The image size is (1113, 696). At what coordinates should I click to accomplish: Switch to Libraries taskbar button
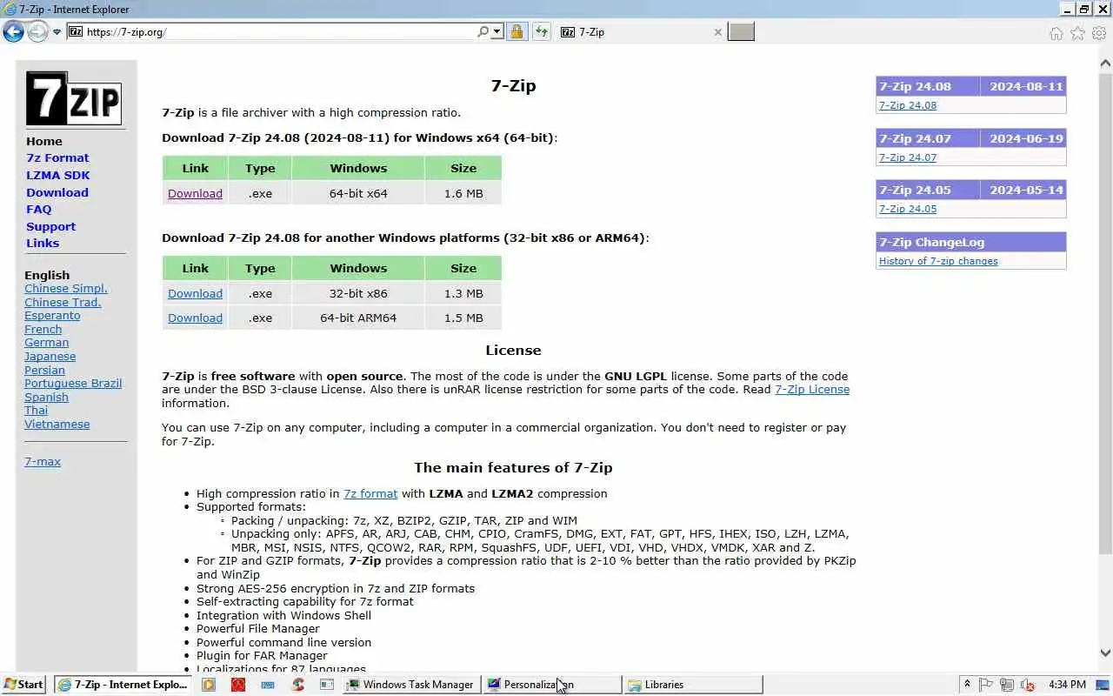pyautogui.click(x=693, y=685)
